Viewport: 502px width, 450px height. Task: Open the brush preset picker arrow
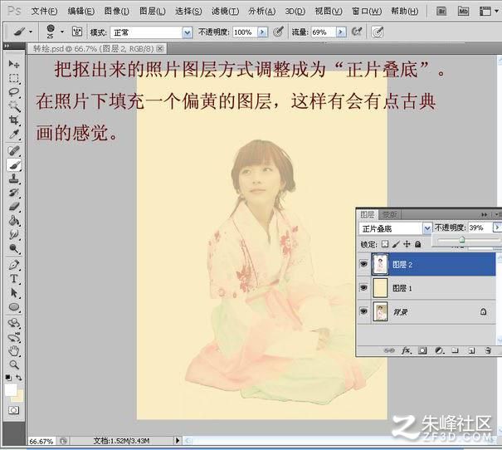(62, 32)
